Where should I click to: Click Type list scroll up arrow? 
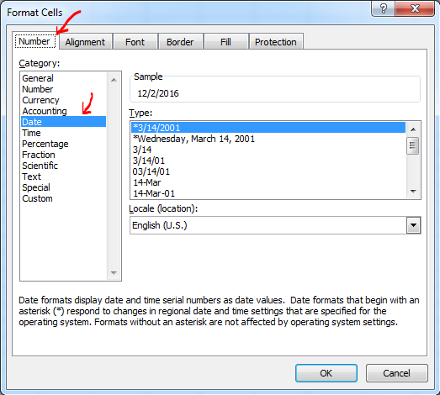tap(413, 129)
